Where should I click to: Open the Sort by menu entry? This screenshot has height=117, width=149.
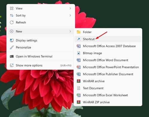pyautogui.click(x=41, y=15)
